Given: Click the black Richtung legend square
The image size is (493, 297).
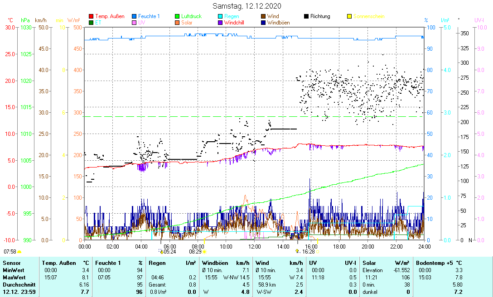Looking at the screenshot, I should point(306,16).
